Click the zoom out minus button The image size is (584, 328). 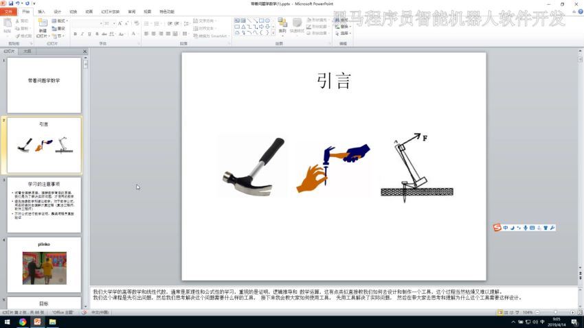(537, 312)
